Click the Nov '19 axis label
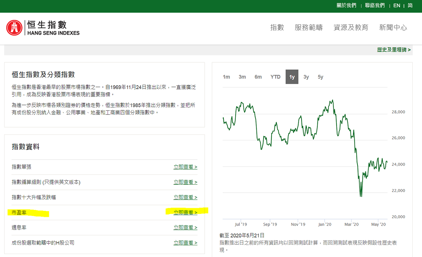Screen dimensions: 422x257 (x=298, y=224)
